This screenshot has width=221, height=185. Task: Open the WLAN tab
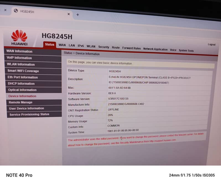point(91,46)
